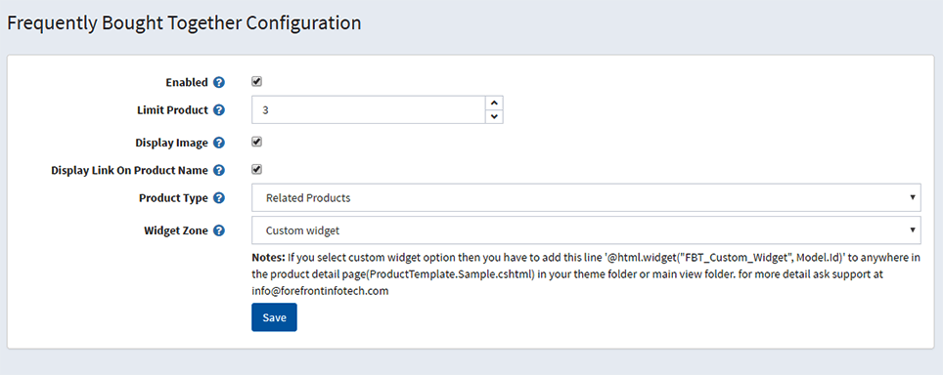Toggle the Display Image checkbox
943x375 pixels.
point(256,143)
